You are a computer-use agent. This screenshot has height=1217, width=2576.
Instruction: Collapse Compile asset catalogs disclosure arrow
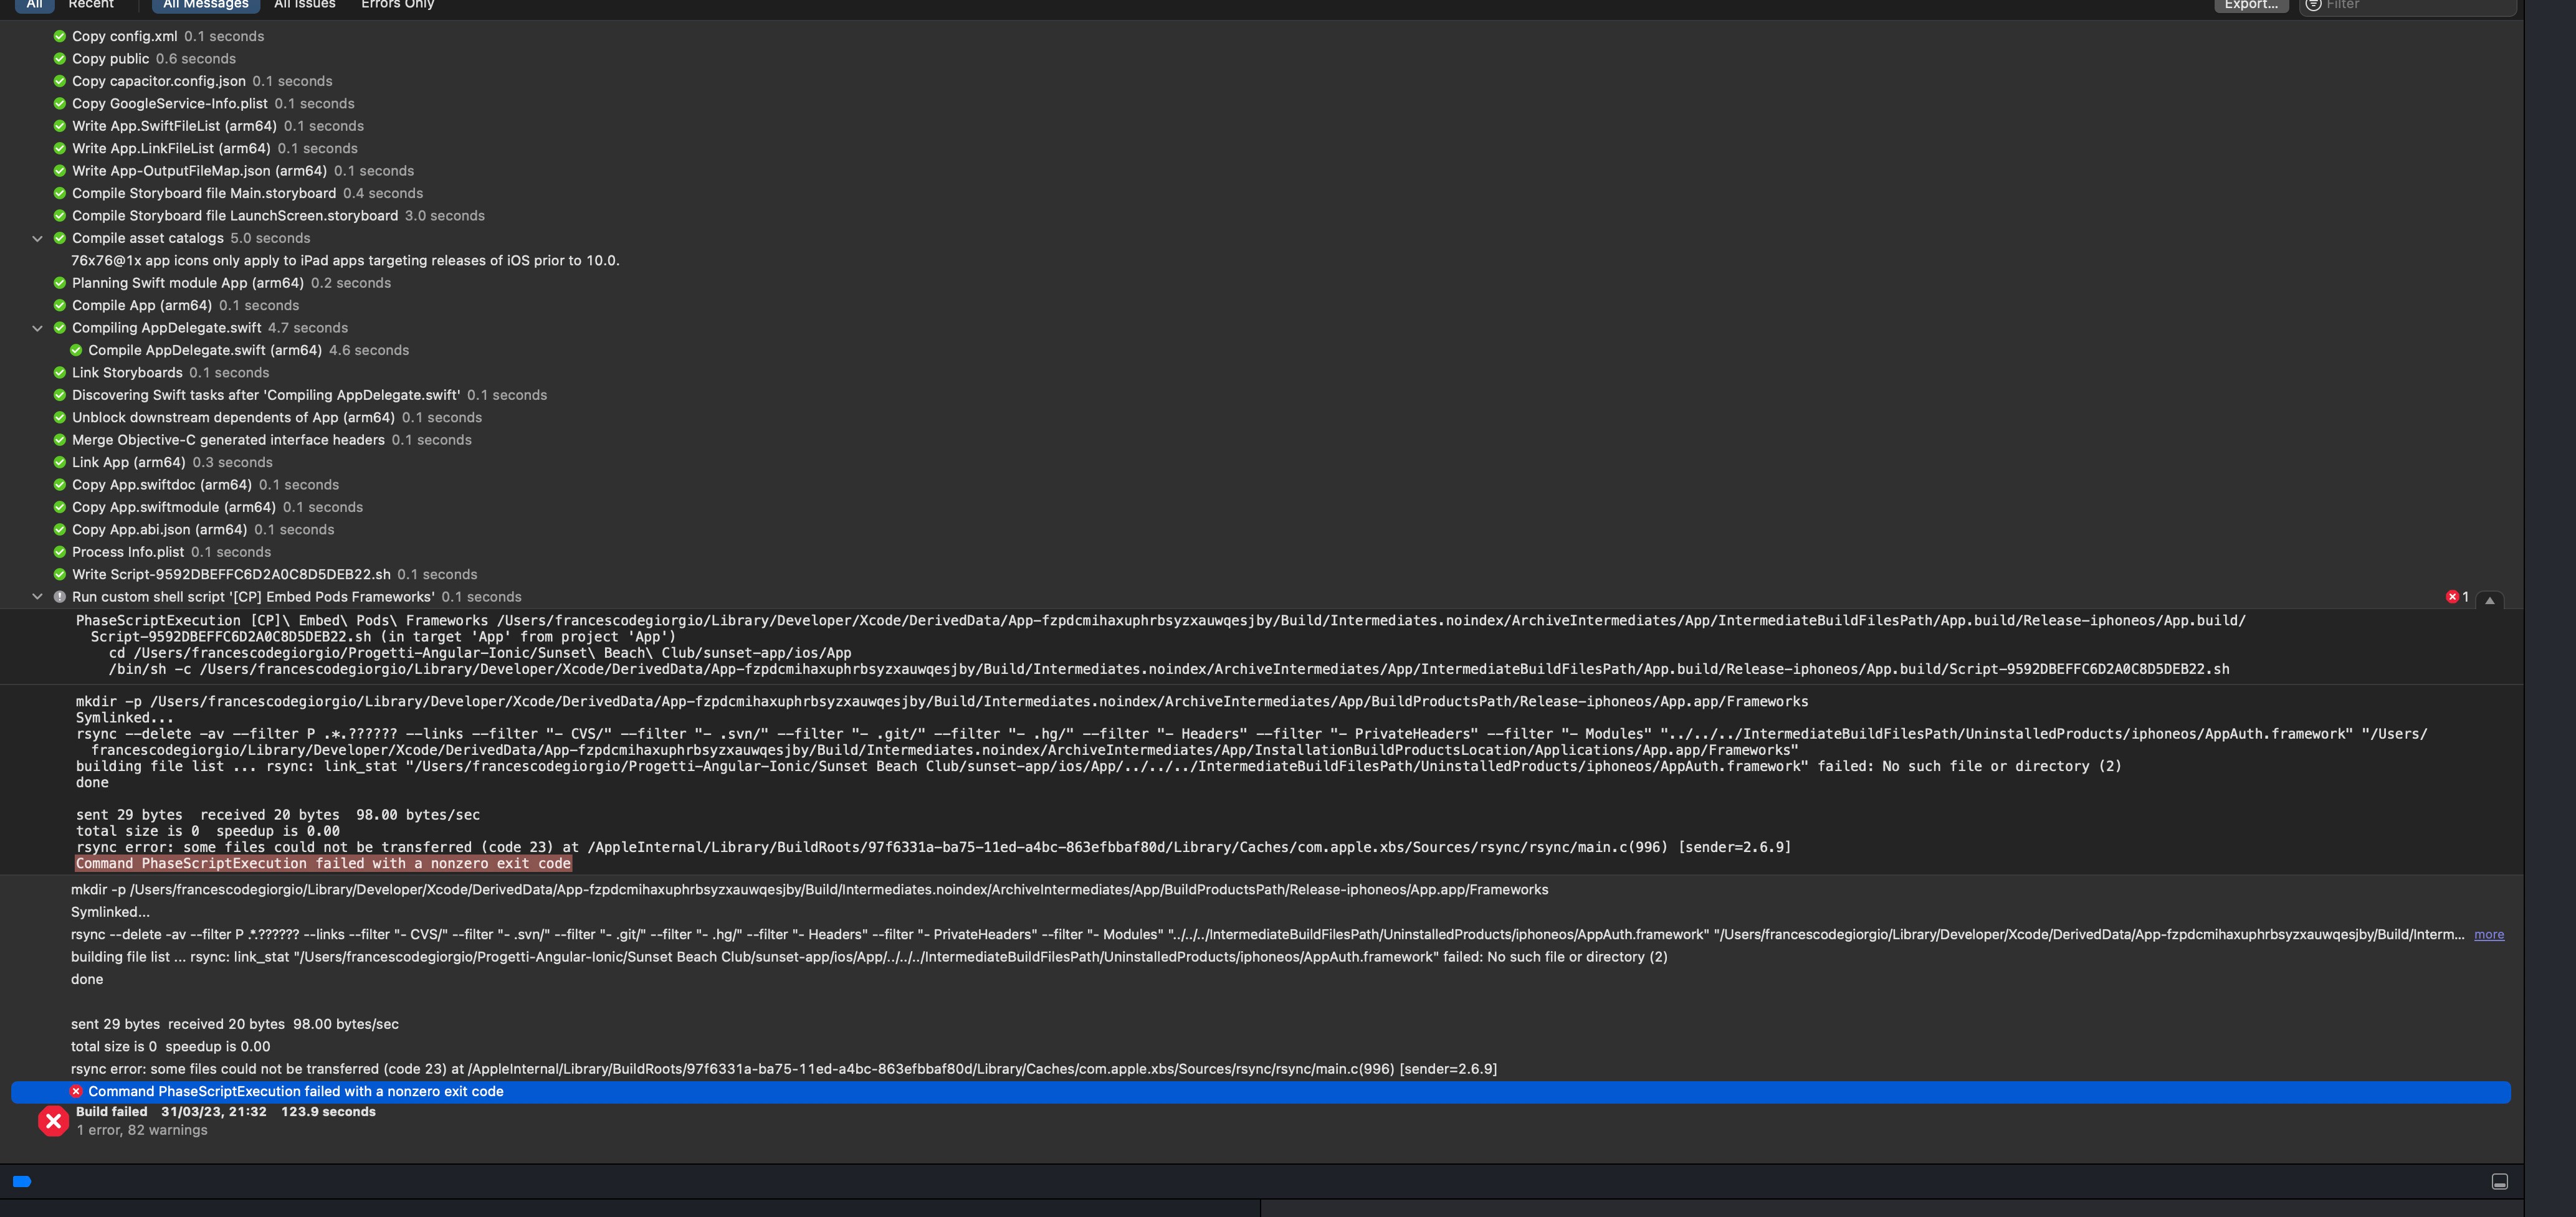click(x=38, y=238)
